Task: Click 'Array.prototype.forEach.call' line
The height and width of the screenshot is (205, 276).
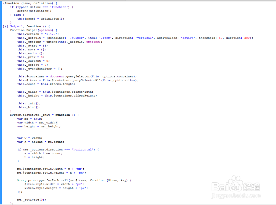Action: (74, 180)
